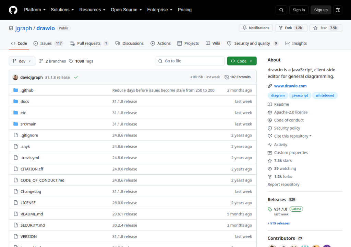Click the etc folder icon
Viewport: 351px width, 247px height.
(x=15, y=113)
